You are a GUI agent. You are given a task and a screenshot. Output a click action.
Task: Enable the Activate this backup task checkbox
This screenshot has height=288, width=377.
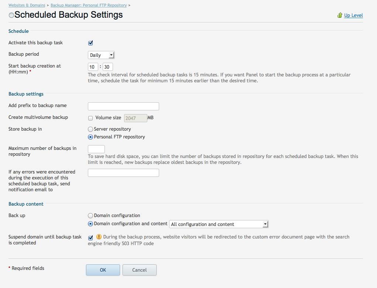(x=90, y=42)
